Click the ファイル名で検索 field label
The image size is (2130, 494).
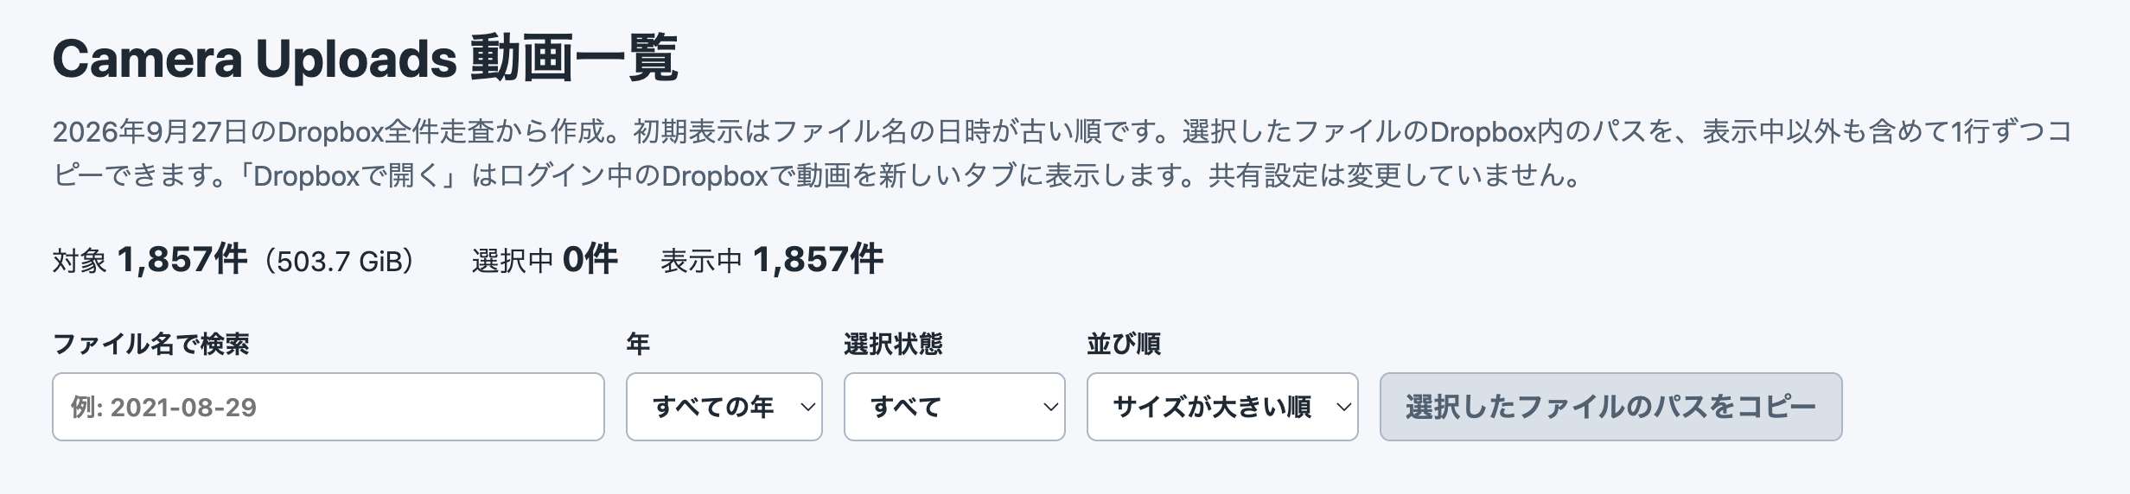coord(151,344)
